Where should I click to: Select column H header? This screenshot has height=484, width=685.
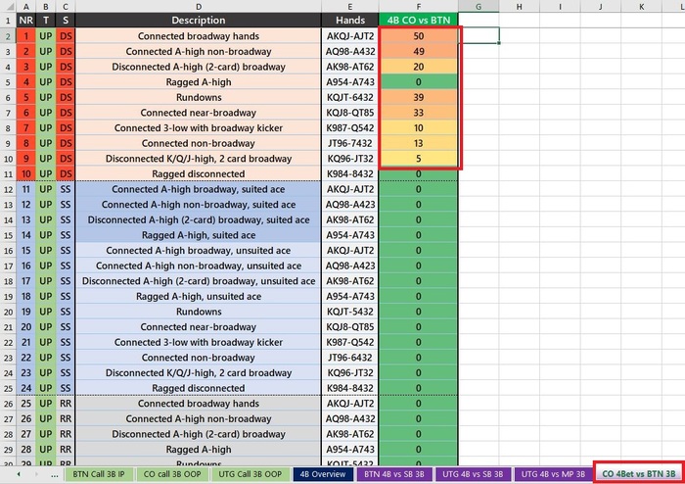(519, 7)
